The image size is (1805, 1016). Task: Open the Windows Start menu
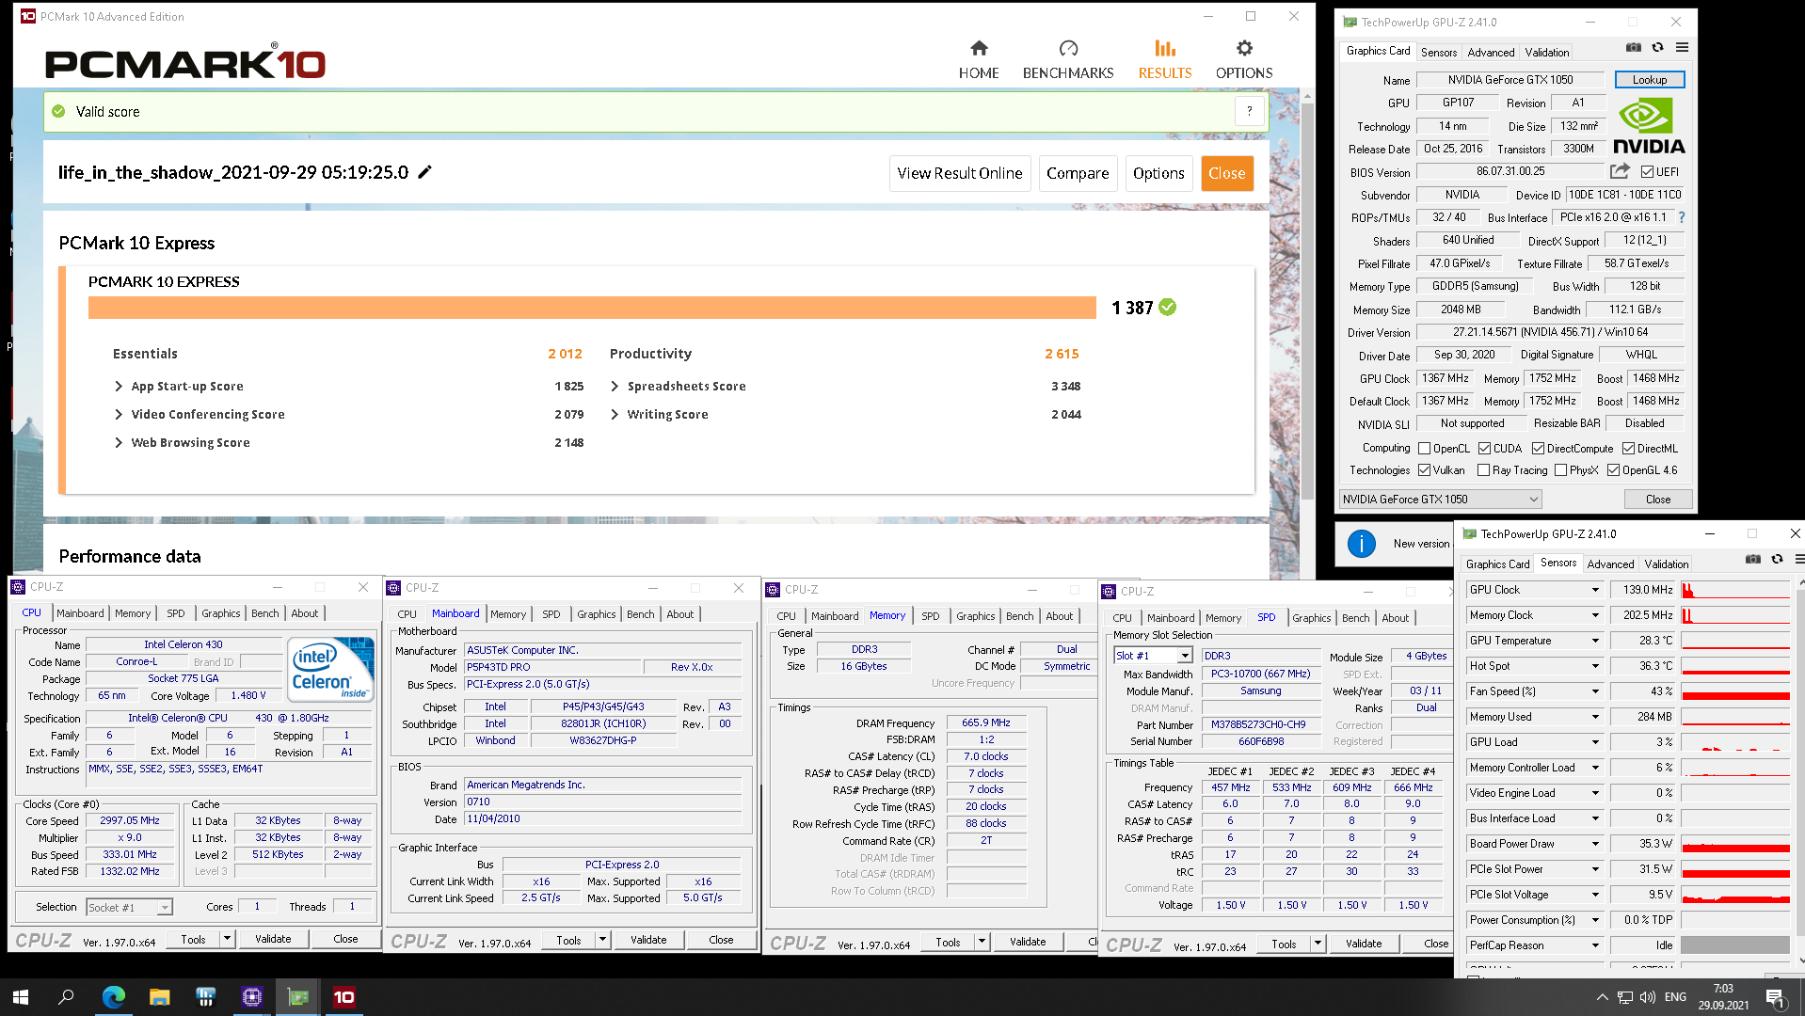(x=21, y=997)
